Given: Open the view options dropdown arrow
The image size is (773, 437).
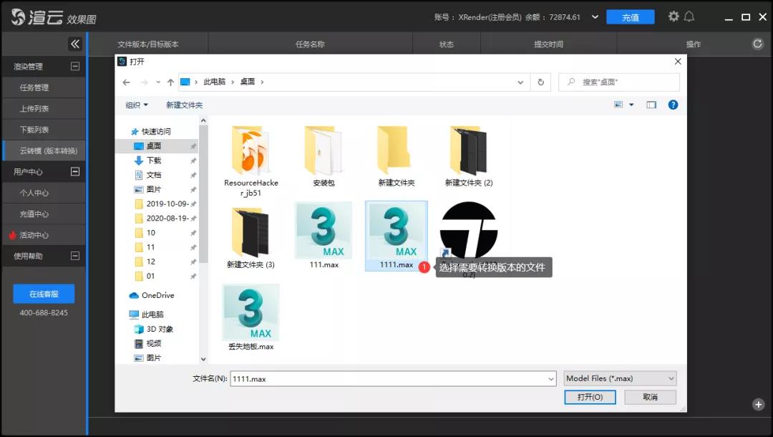Looking at the screenshot, I should pyautogui.click(x=631, y=105).
